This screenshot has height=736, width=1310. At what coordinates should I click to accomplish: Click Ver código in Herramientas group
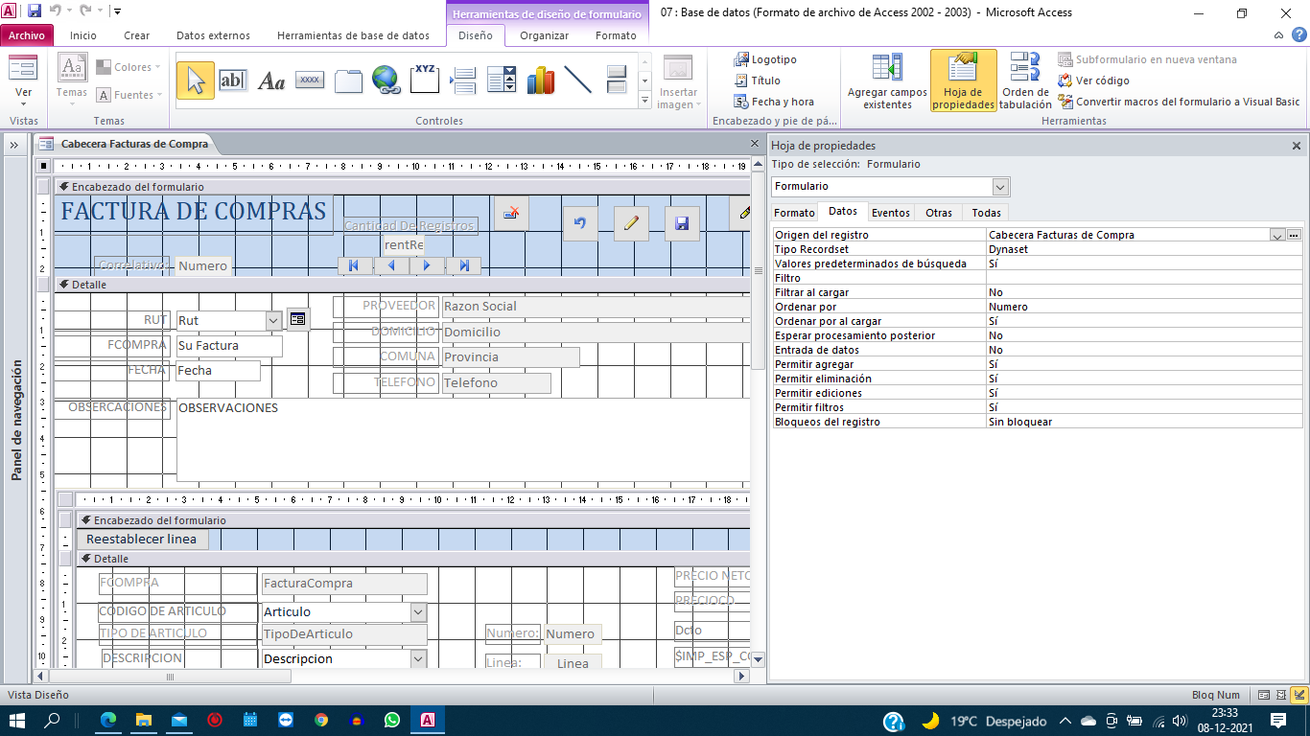pos(1093,80)
